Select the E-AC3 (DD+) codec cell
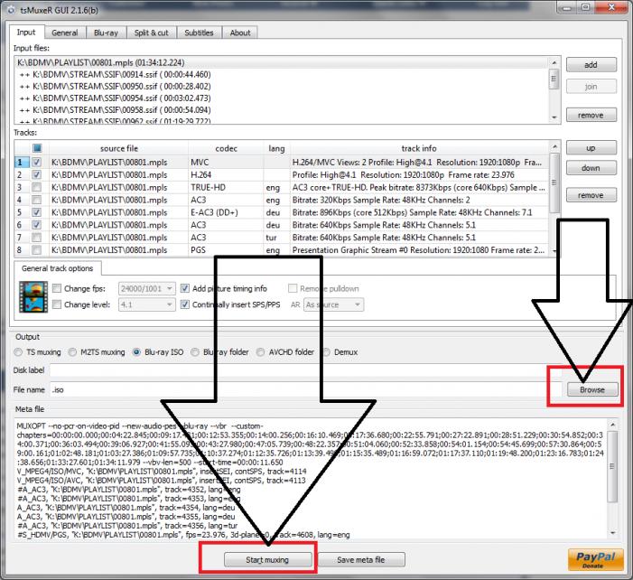Viewport: 633px width, 580px height. (226, 212)
